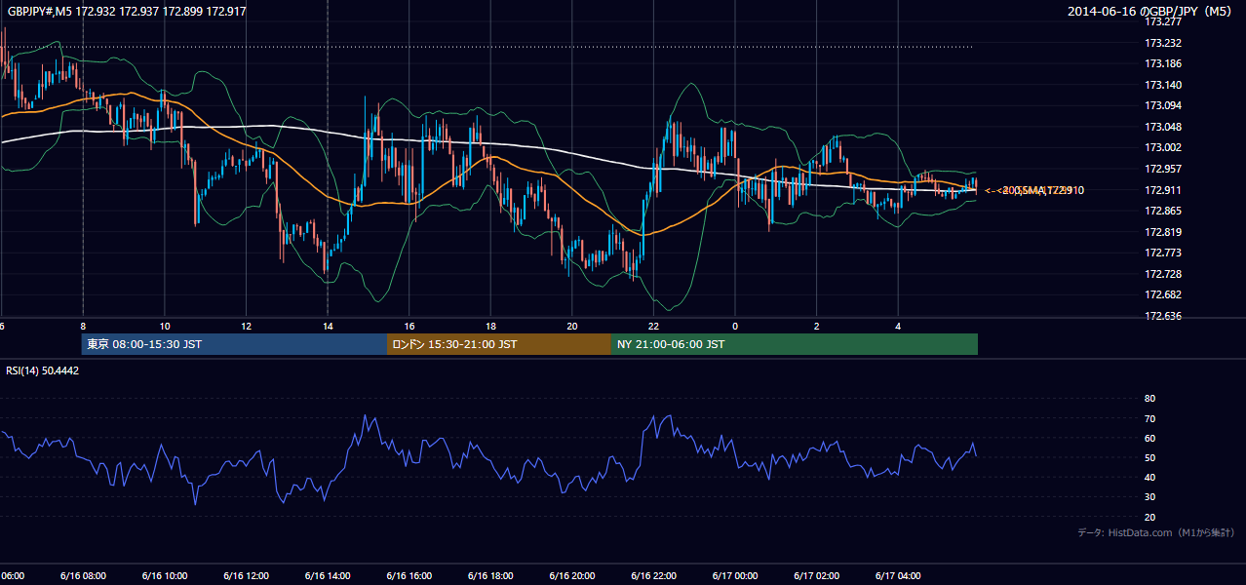Click price level 173.277 on price axis
This screenshot has height=585, width=1246.
(x=1163, y=21)
